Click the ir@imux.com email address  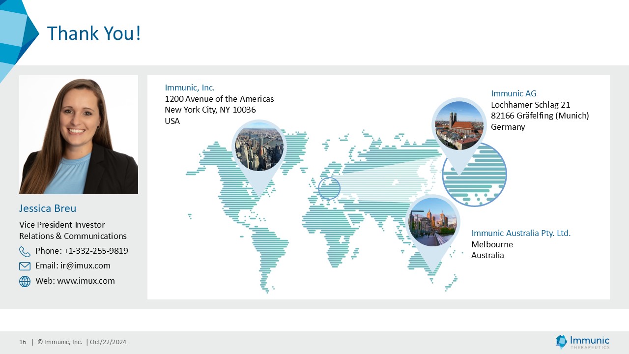(x=86, y=265)
